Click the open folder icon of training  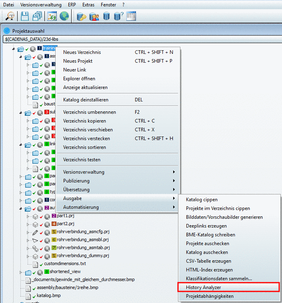click(x=21, y=49)
